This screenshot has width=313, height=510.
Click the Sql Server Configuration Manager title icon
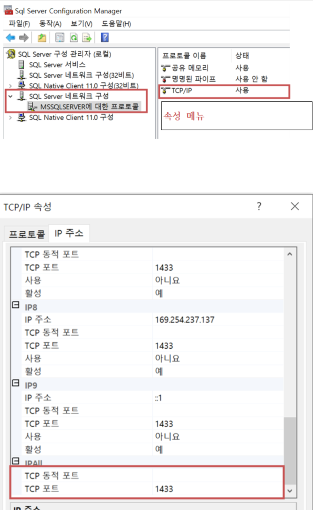[x=8, y=11]
